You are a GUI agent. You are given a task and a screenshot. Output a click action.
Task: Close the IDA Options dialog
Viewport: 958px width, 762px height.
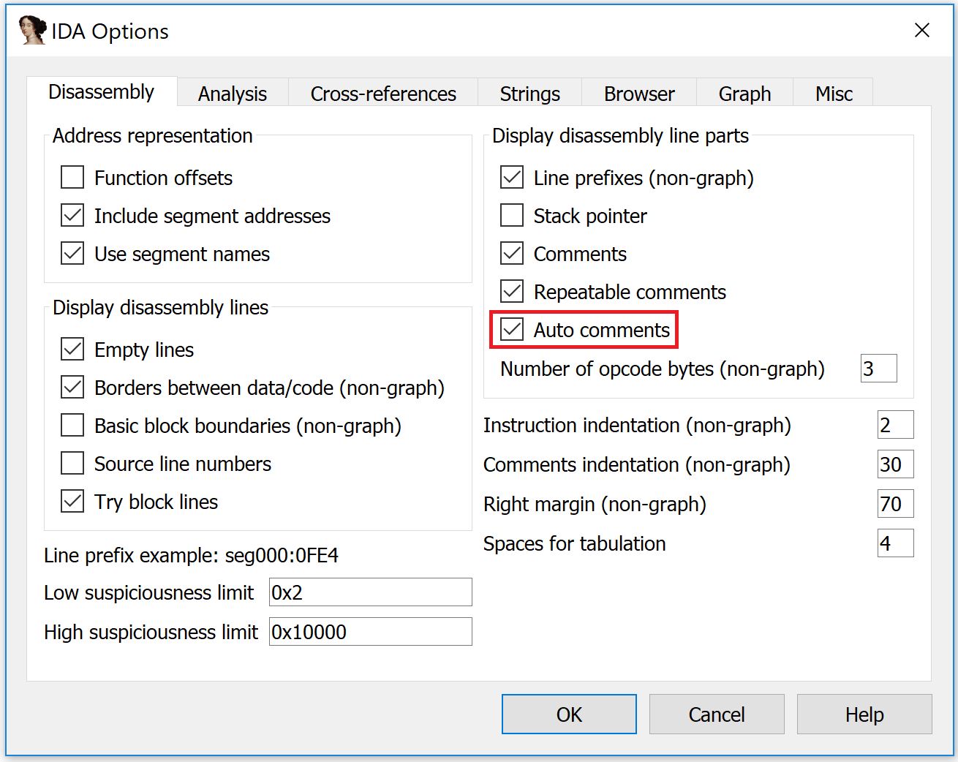922,30
